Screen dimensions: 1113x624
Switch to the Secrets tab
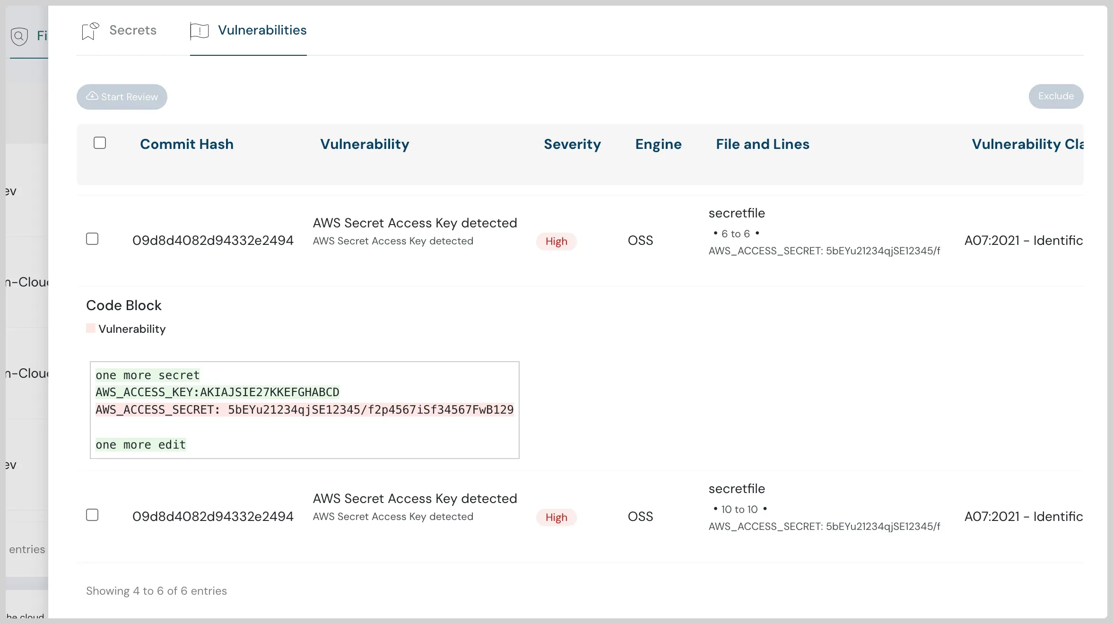(x=133, y=30)
